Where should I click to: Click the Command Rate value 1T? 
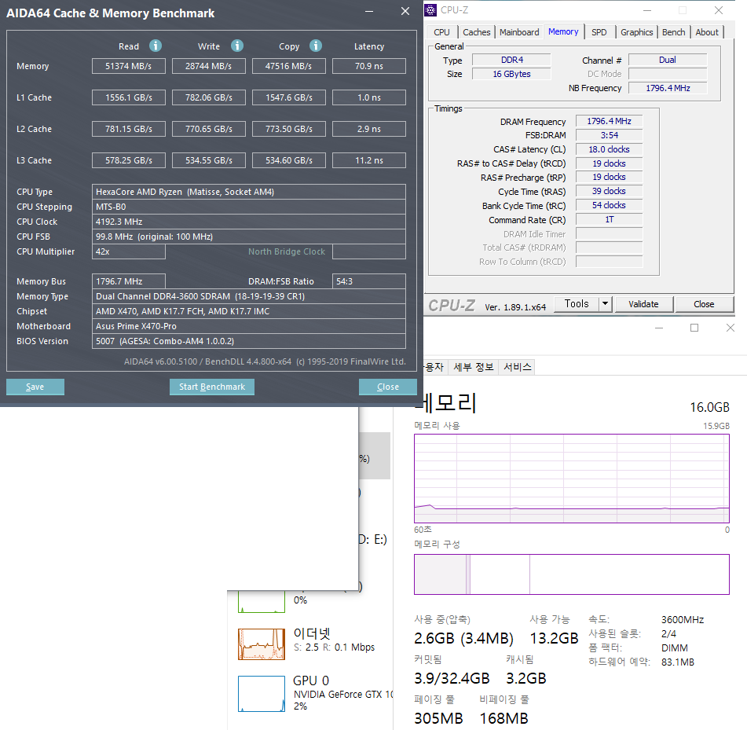click(610, 220)
